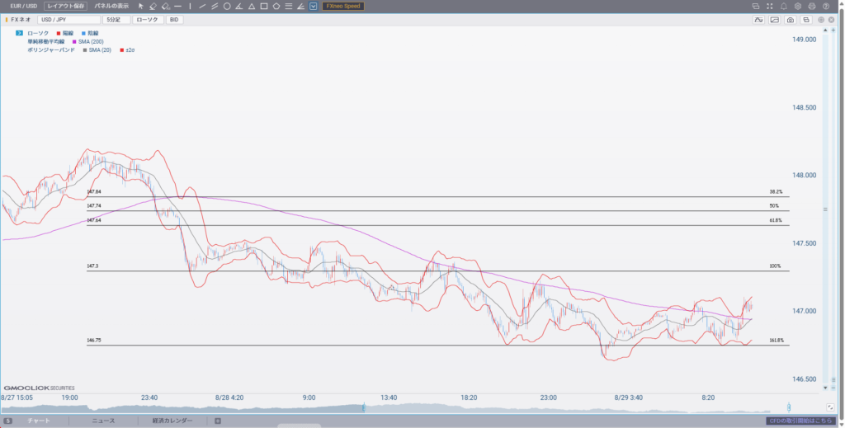Open FXneo Speed order panel

tap(343, 7)
